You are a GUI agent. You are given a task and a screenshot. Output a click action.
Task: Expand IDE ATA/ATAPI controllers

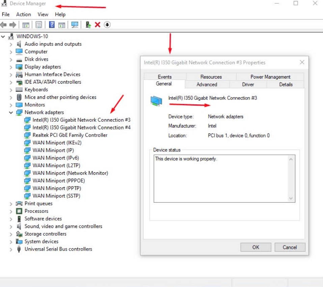[x=11, y=82]
